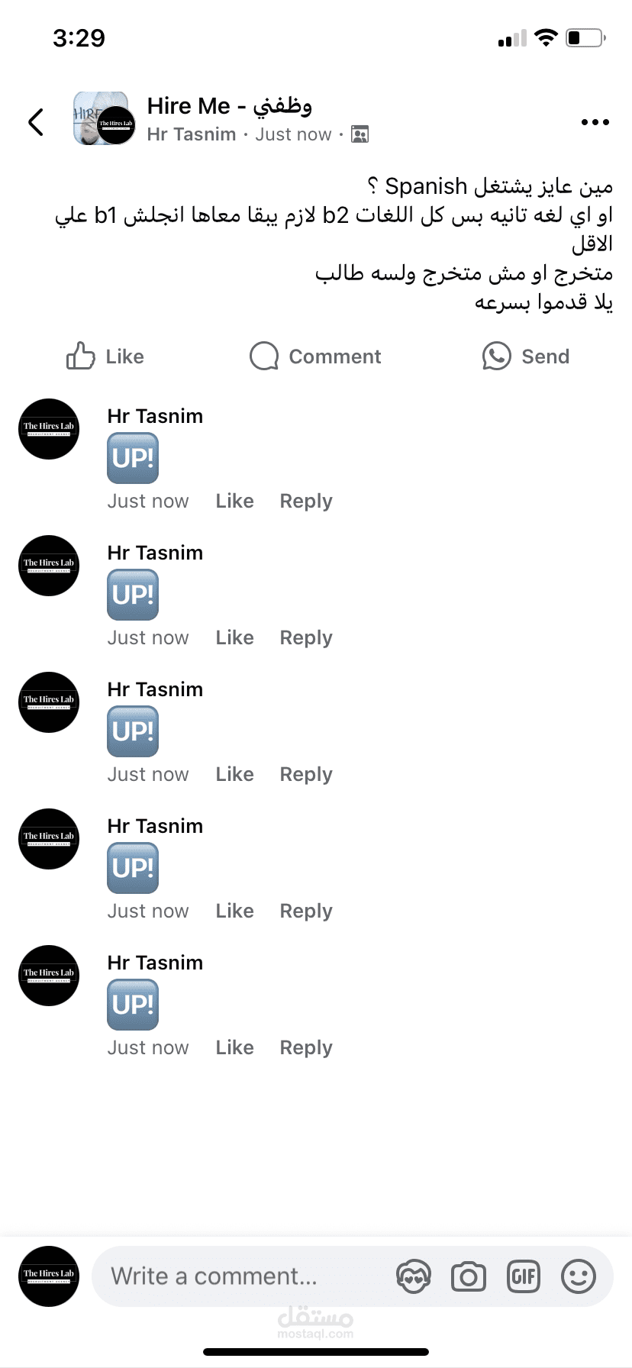Open the camera icon in comment bar
632x1368 pixels.
click(x=469, y=1276)
